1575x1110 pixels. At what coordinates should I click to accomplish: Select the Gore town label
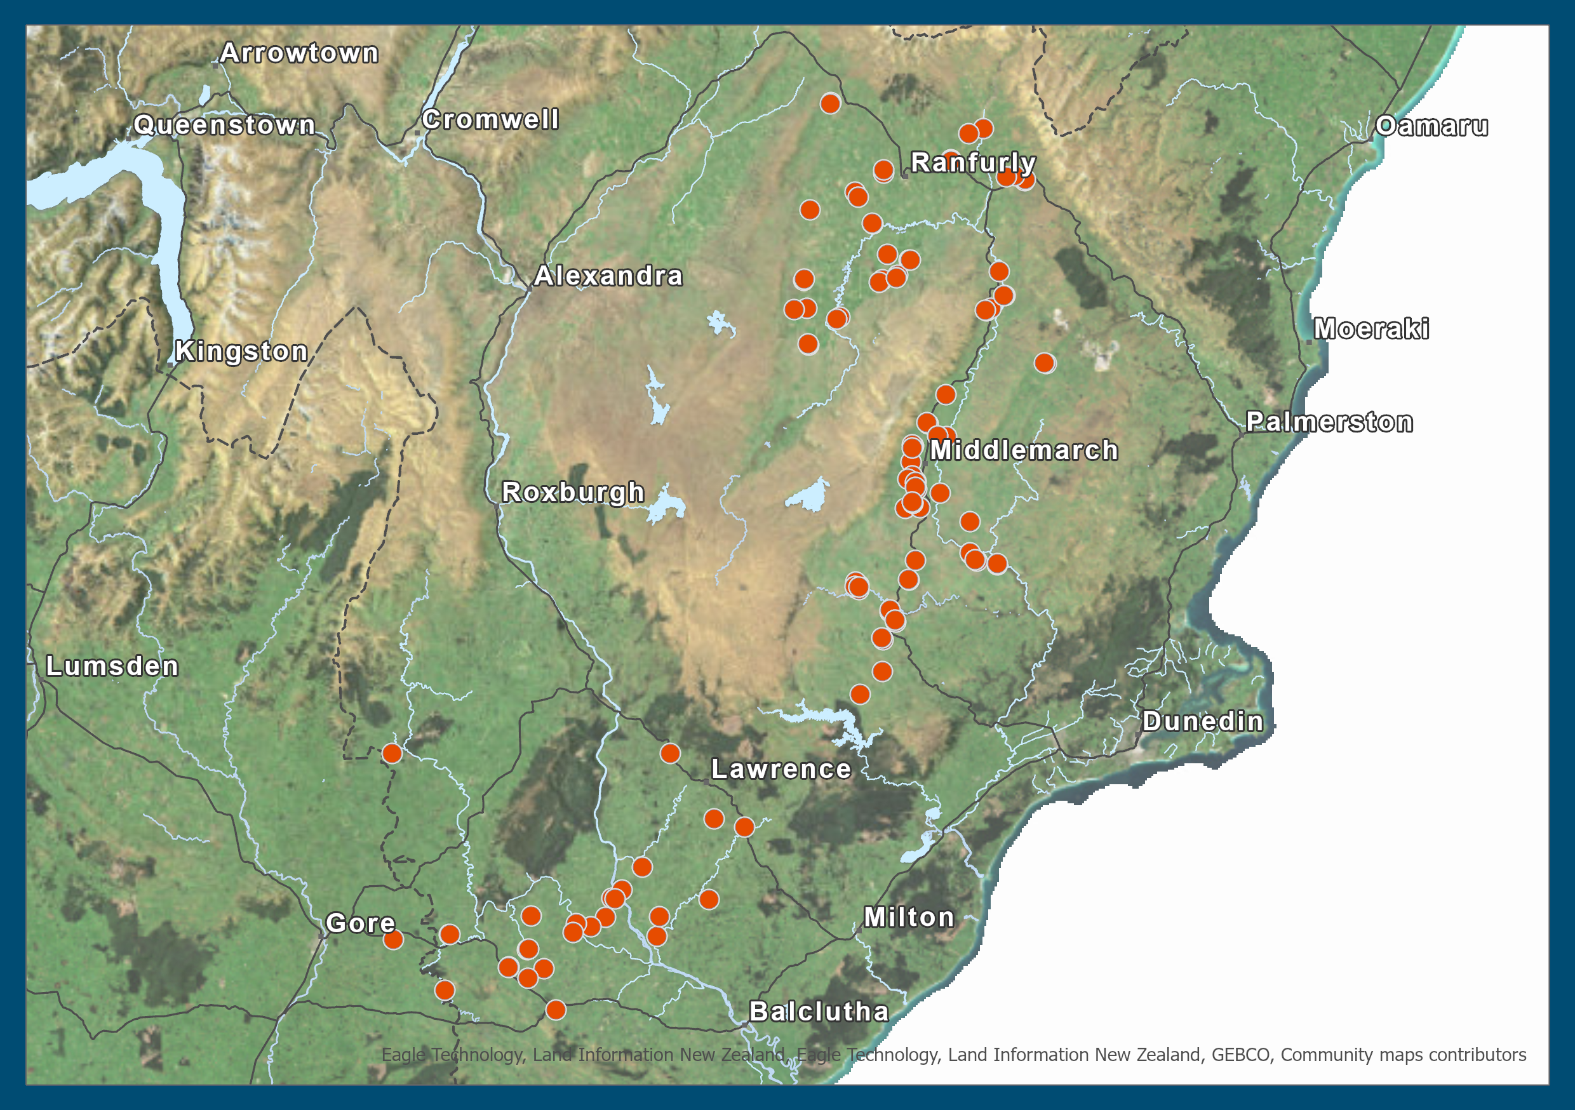click(x=360, y=923)
